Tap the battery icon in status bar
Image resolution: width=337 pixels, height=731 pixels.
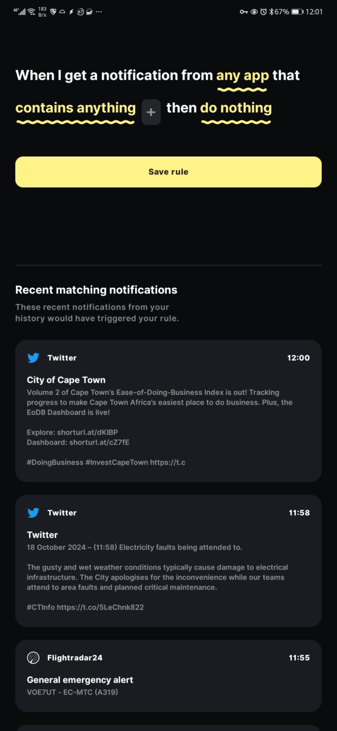tap(297, 12)
